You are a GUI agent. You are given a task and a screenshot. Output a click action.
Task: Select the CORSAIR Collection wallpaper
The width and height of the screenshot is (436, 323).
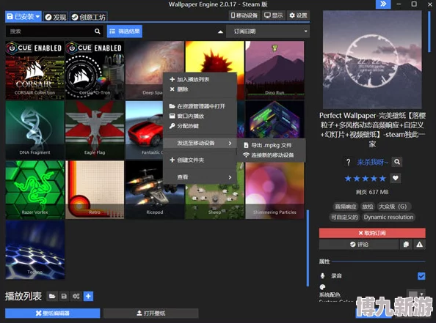pyautogui.click(x=34, y=70)
